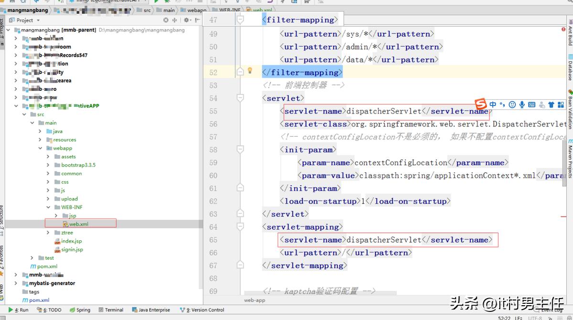Select the css folder
The height and width of the screenshot is (320, 573).
pos(61,182)
